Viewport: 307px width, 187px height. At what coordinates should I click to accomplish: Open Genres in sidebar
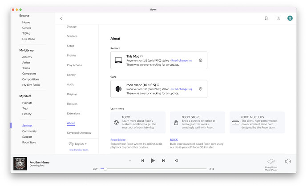[x=27, y=28]
